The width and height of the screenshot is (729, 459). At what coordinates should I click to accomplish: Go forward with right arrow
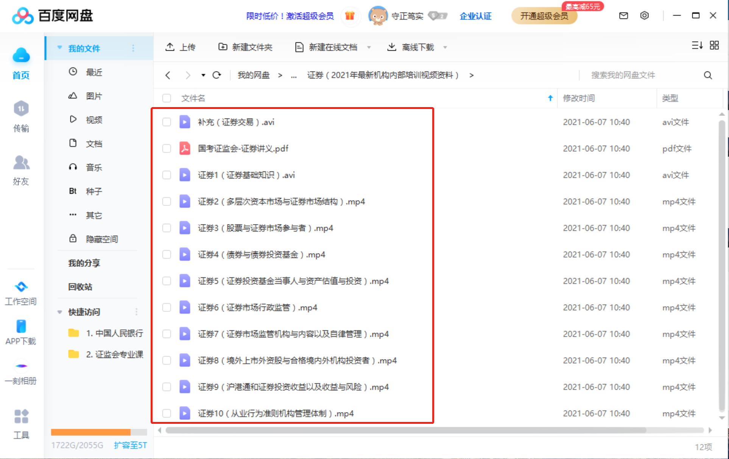pos(188,75)
